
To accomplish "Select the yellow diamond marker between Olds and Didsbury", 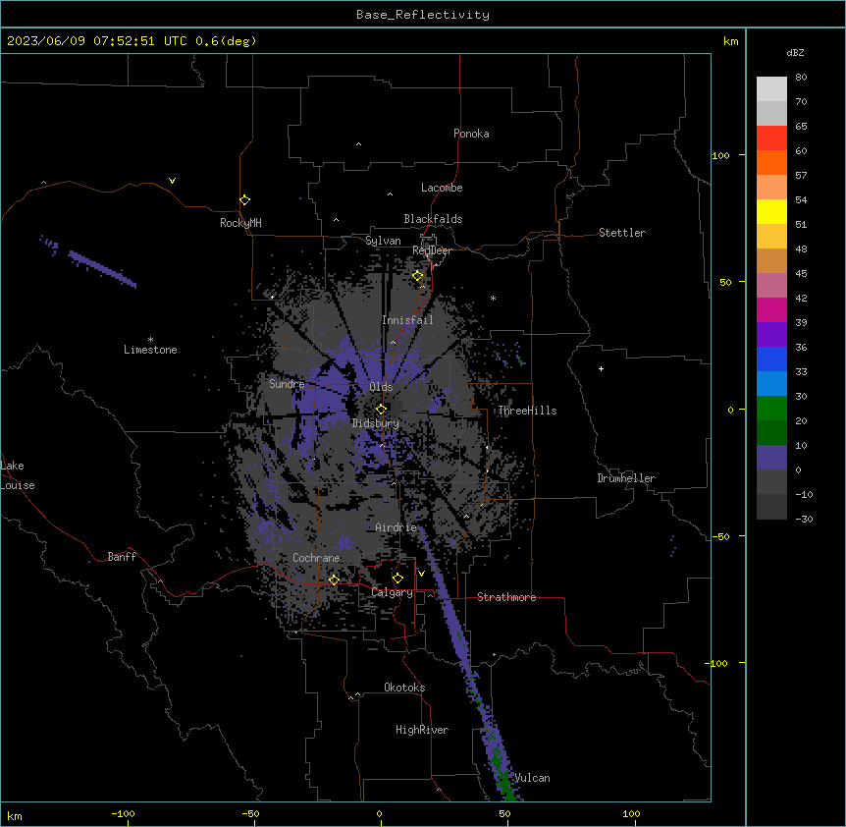I will pyautogui.click(x=381, y=410).
